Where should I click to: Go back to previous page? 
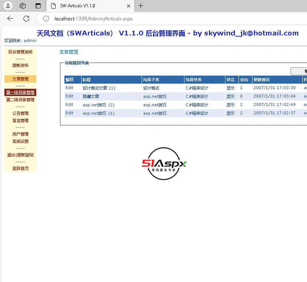(x=10, y=19)
